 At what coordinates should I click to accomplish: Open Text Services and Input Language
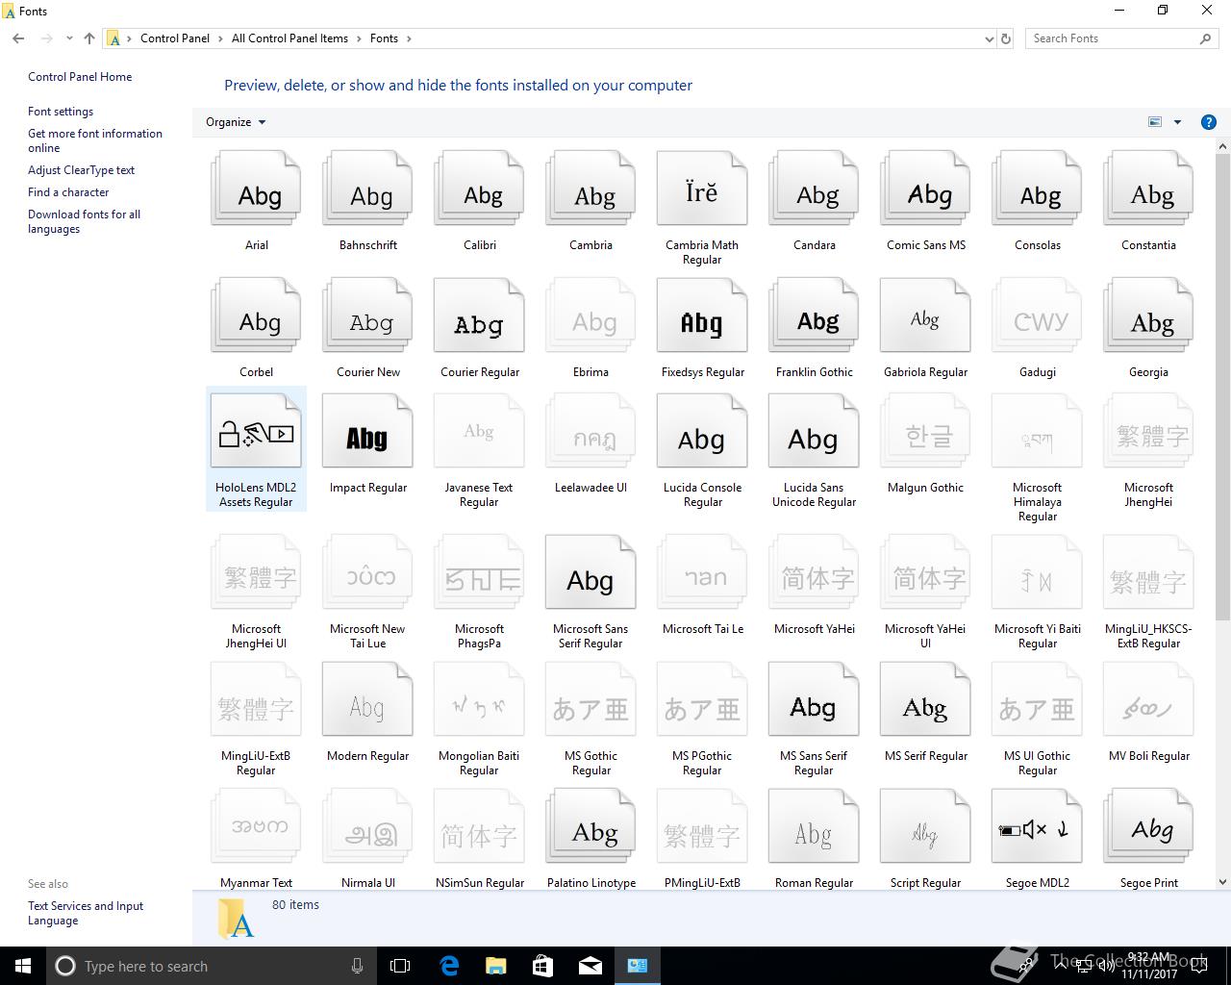click(86, 913)
